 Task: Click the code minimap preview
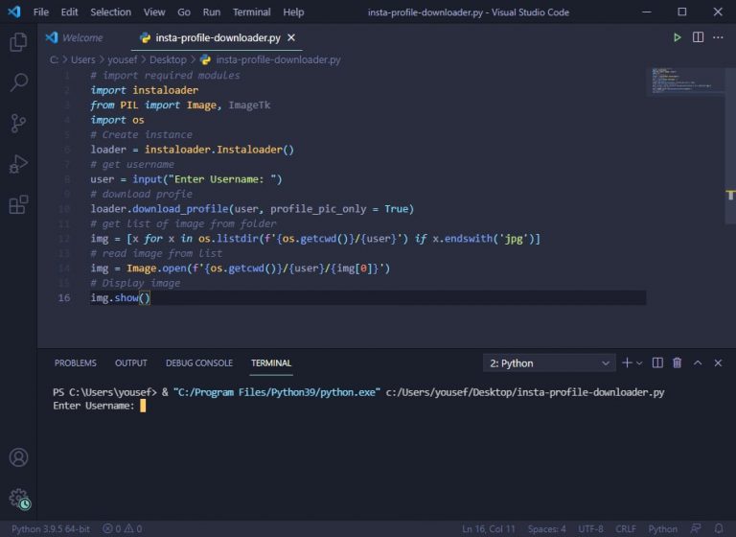click(685, 82)
